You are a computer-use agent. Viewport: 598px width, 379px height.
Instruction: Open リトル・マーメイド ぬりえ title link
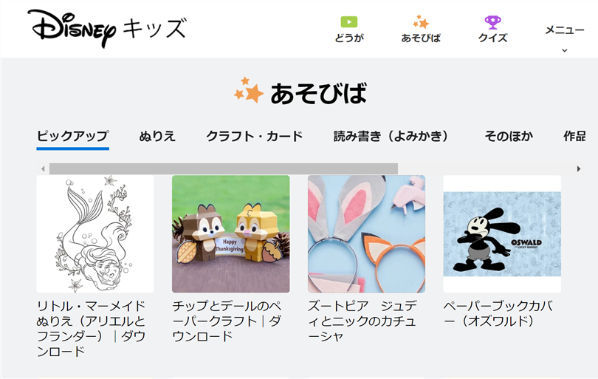coord(91,329)
